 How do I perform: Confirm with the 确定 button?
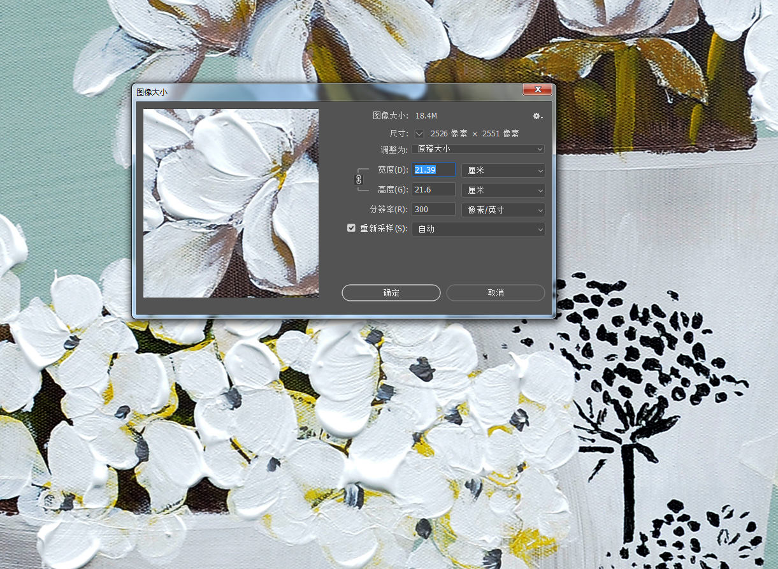tap(391, 292)
